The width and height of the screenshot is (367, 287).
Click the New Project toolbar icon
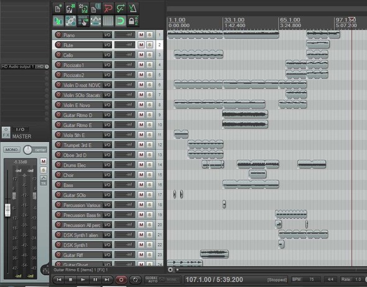click(58, 9)
